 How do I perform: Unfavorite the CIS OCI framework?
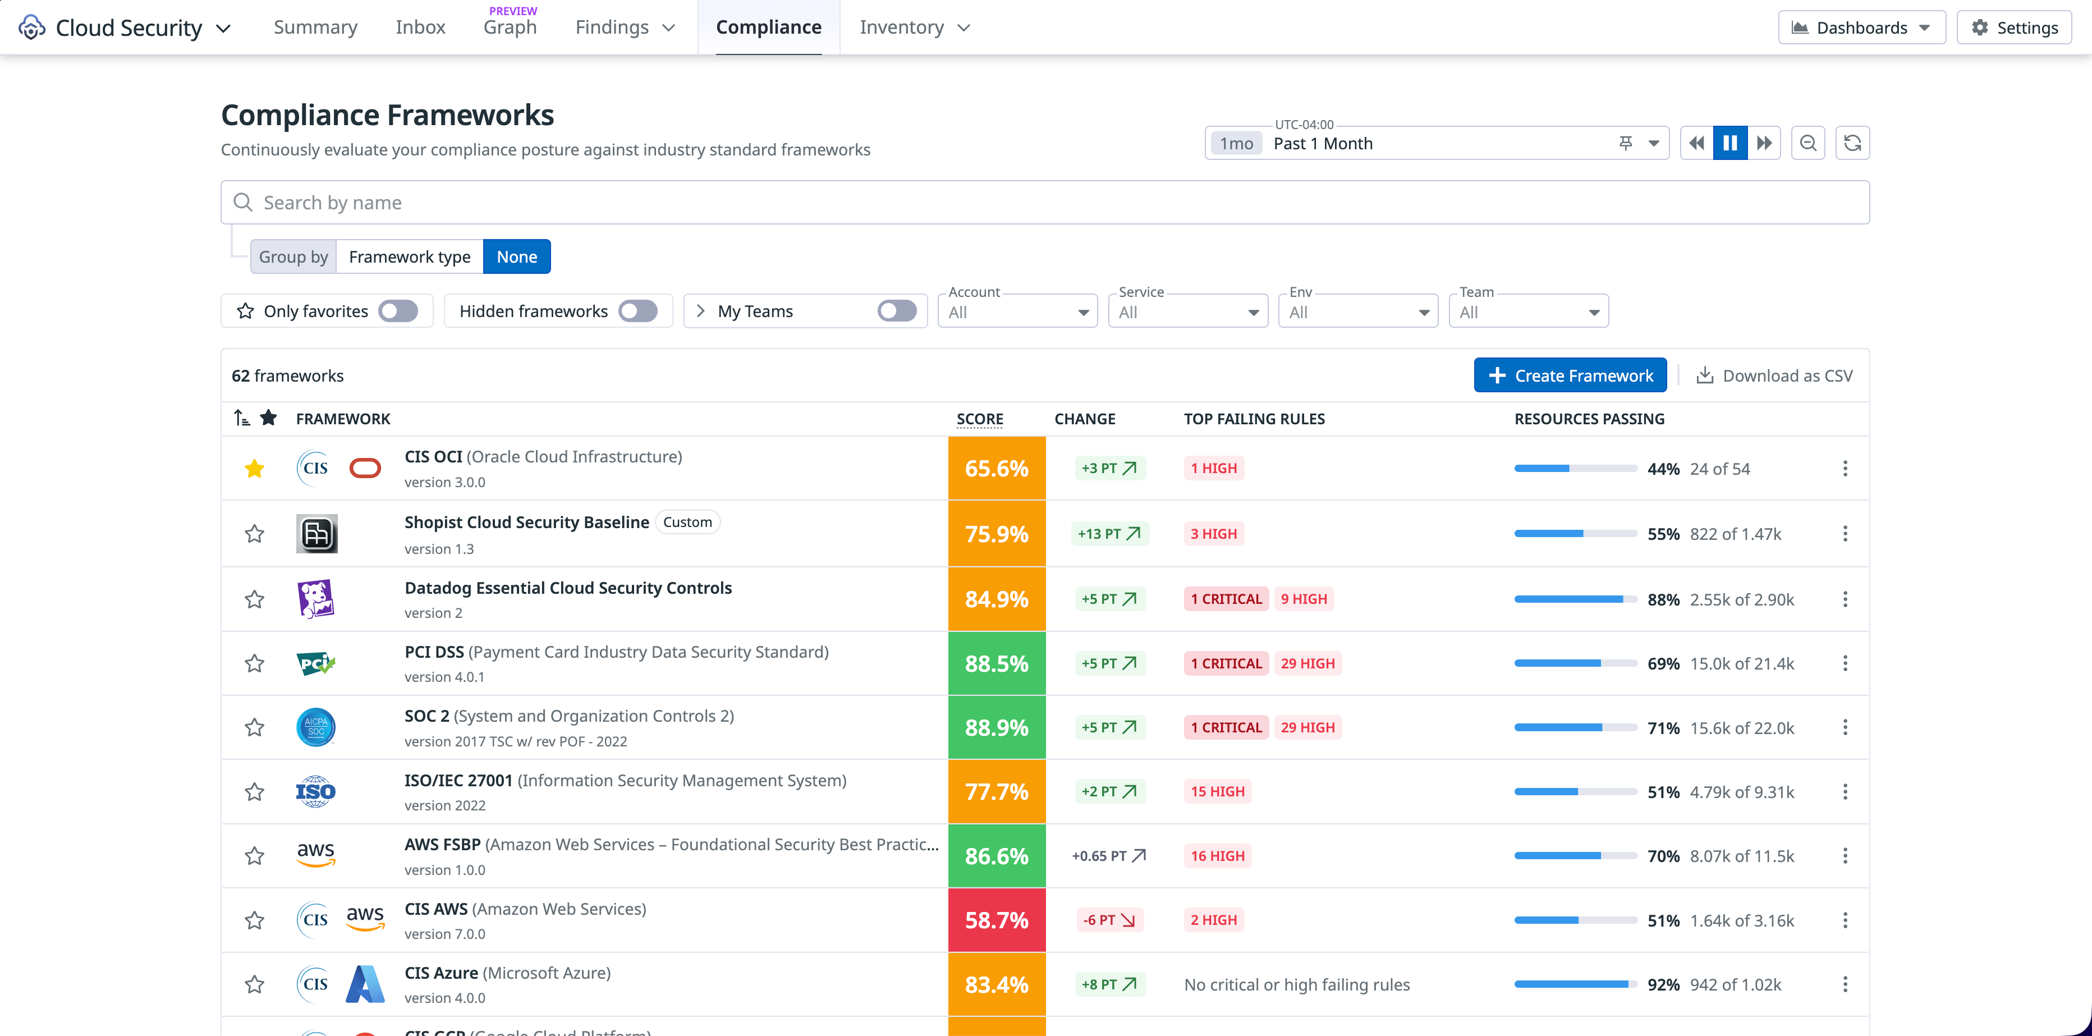click(254, 469)
